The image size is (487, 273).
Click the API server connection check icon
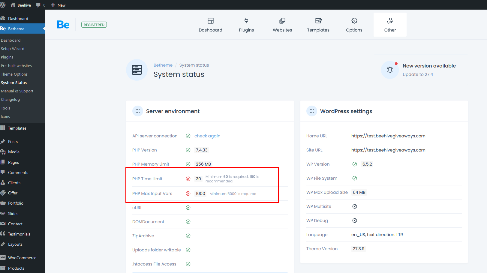click(188, 136)
